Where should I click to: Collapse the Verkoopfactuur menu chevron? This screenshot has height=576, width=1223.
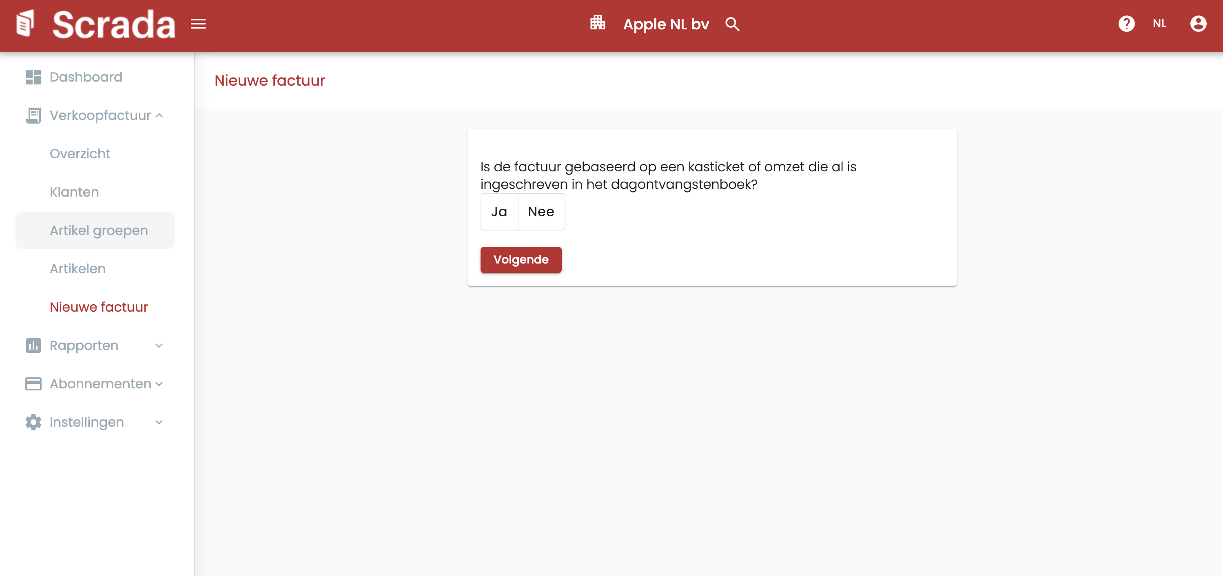pos(159,115)
